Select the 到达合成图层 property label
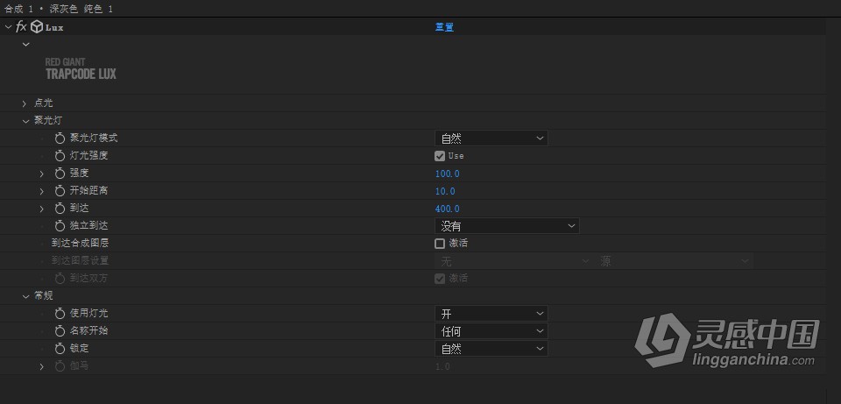 (80, 243)
